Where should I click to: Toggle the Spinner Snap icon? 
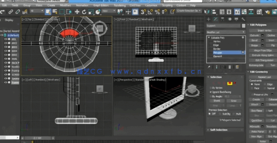click(x=164, y=12)
